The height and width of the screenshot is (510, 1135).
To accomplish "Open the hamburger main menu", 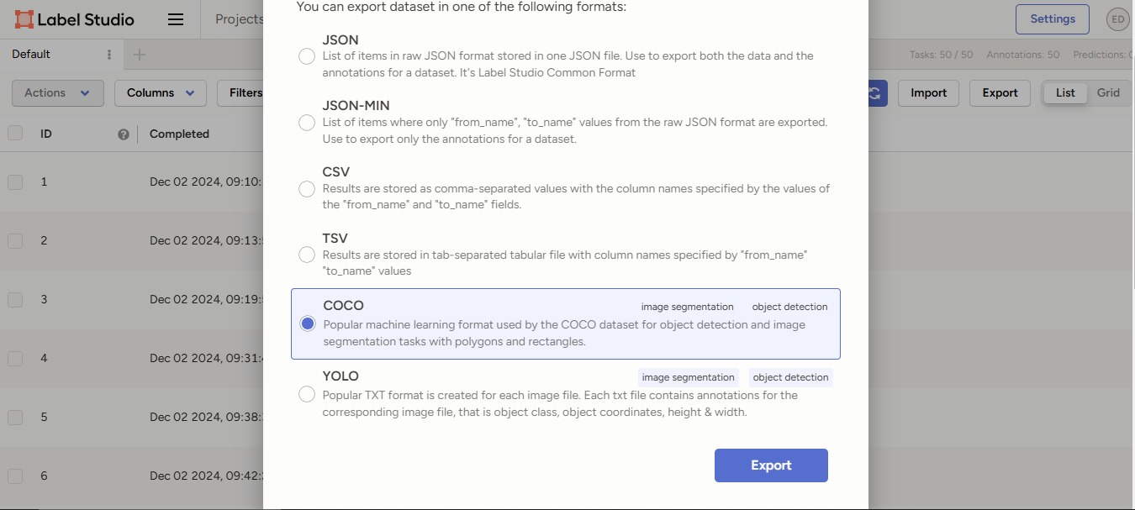I will 176,19.
